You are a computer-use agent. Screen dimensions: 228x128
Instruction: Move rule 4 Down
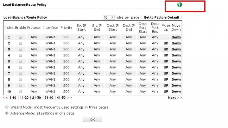[x=176, y=55]
